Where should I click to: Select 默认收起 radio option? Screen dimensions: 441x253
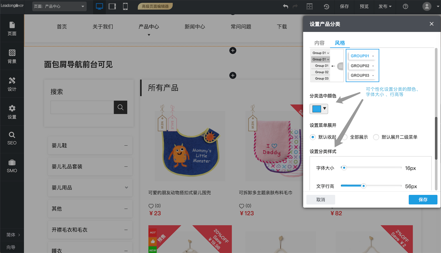(x=313, y=137)
